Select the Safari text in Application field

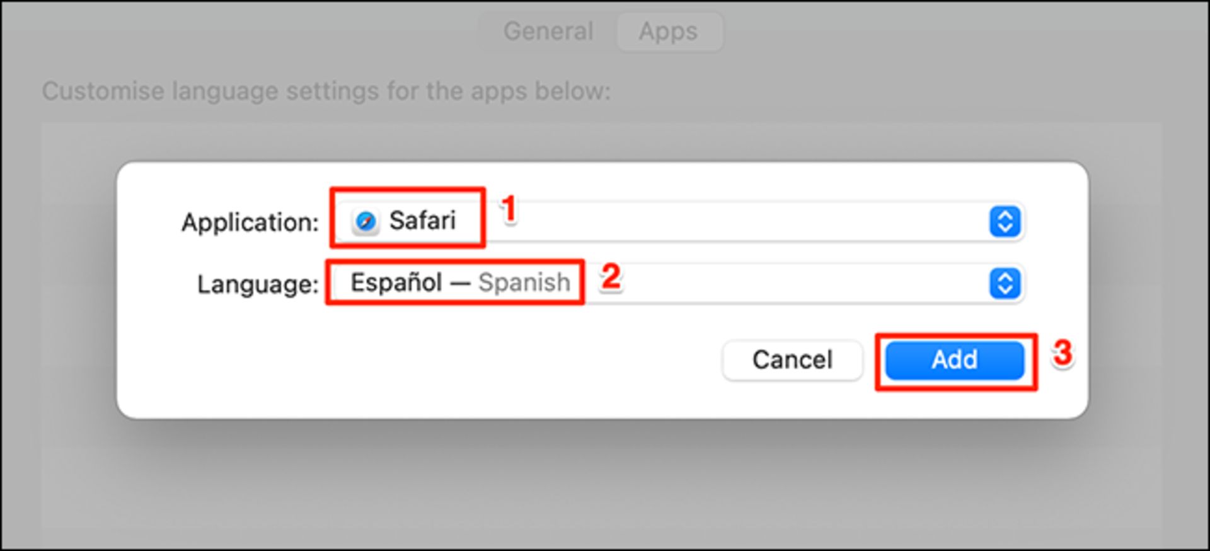click(x=422, y=221)
